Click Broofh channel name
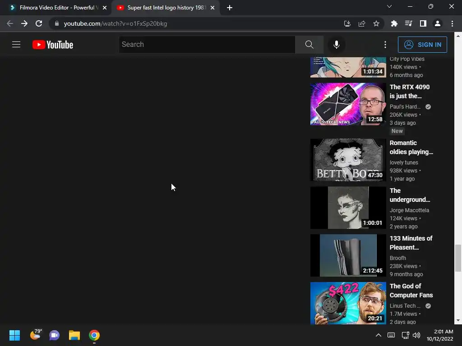Image resolution: width=462 pixels, height=346 pixels. (398, 258)
